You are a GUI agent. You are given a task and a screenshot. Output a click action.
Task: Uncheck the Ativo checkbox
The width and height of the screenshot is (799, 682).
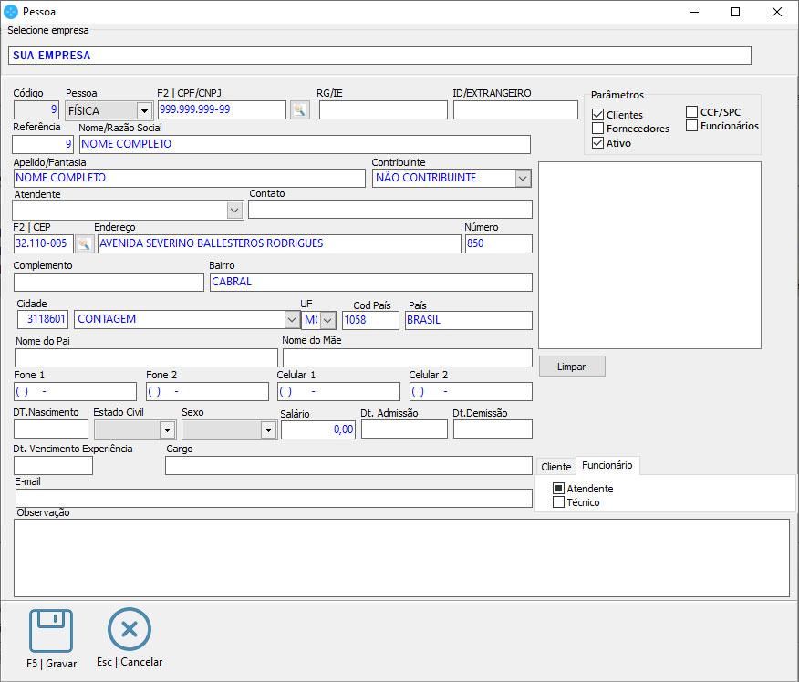(598, 143)
